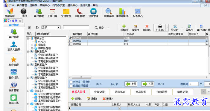Click 设计F7 design button
This screenshot has height=111, width=210.
pyautogui.click(x=175, y=28)
